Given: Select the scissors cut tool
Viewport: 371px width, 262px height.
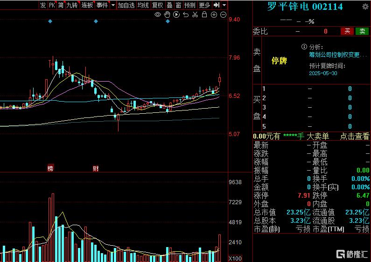Looking at the screenshot, I should (x=195, y=14).
